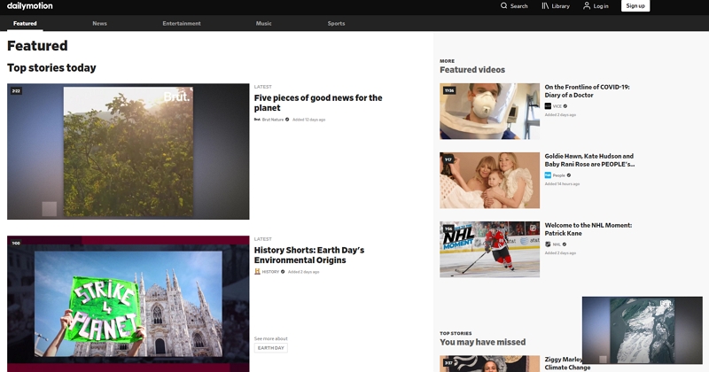This screenshot has width=709, height=372.
Task: Click the Log in person icon
Action: tap(587, 6)
